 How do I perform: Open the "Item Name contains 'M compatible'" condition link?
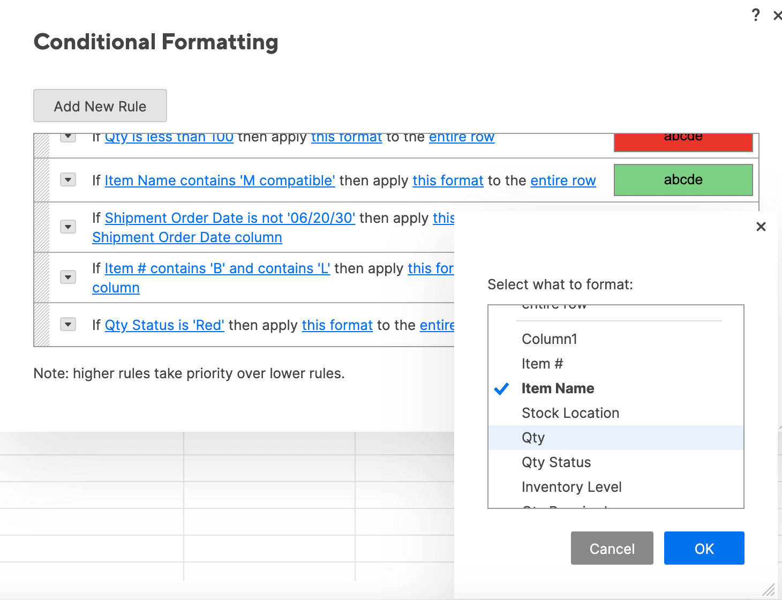pyautogui.click(x=220, y=181)
